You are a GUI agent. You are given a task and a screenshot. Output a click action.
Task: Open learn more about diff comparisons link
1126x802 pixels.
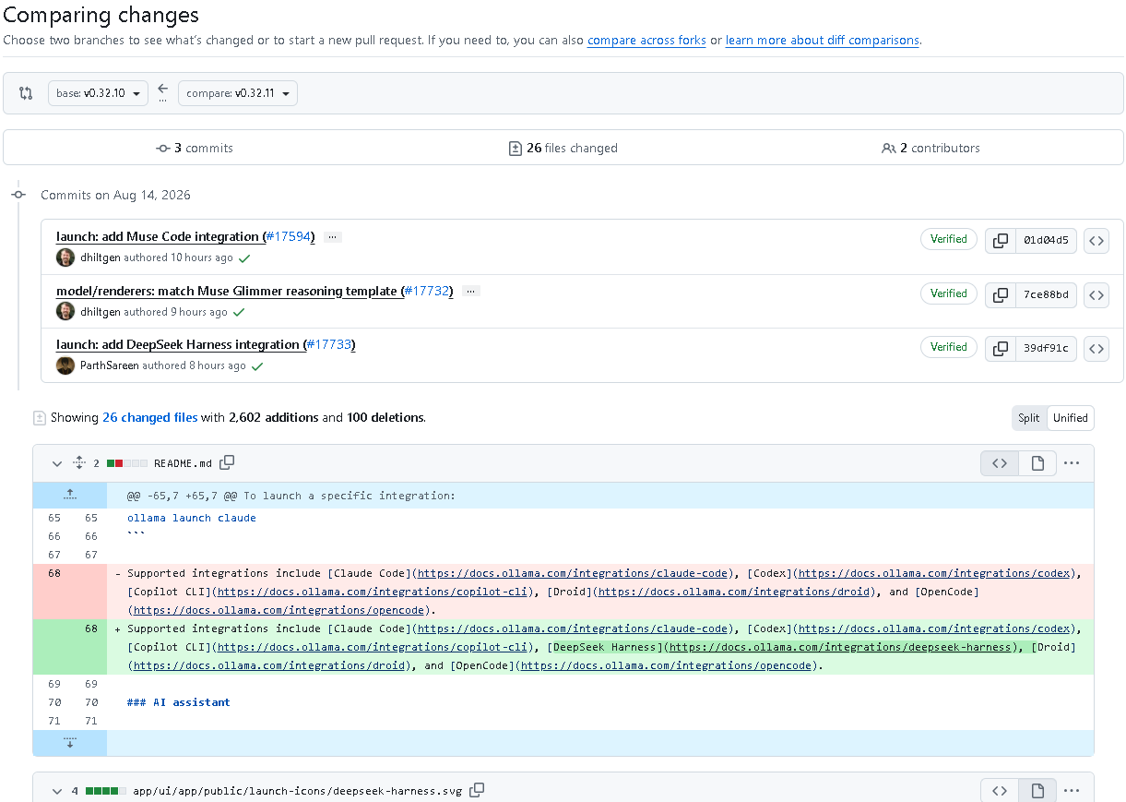pyautogui.click(x=822, y=41)
